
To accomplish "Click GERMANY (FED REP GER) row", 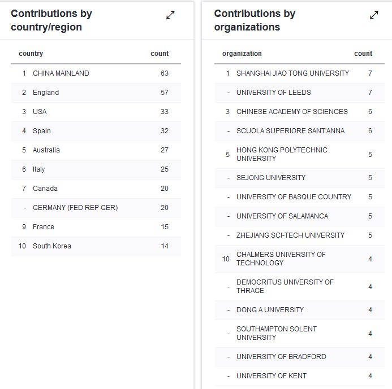I will pos(75,208).
